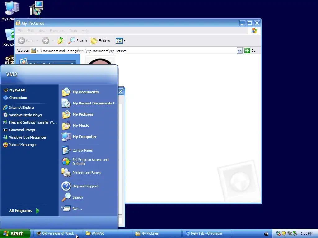Click the Go button beside address bar
This screenshot has height=238, width=318.
[x=250, y=51]
